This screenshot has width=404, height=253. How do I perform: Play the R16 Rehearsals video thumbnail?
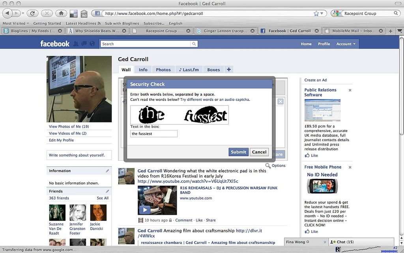coord(157,200)
